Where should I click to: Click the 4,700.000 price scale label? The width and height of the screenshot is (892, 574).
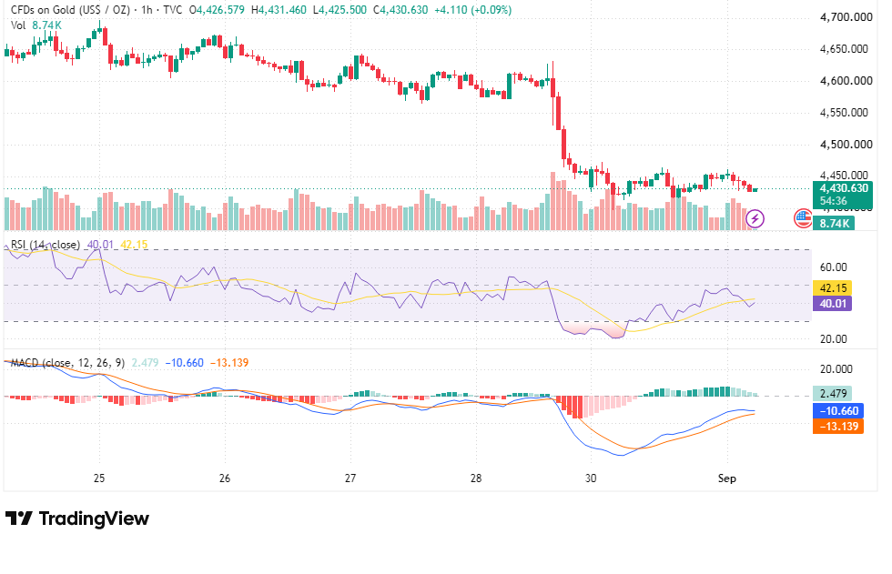(x=846, y=17)
